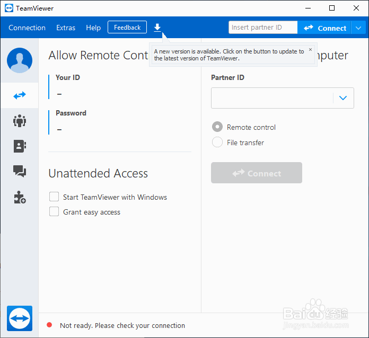Enable Start TeamViewer with Windows checkbox
The height and width of the screenshot is (338, 369).
click(54, 197)
